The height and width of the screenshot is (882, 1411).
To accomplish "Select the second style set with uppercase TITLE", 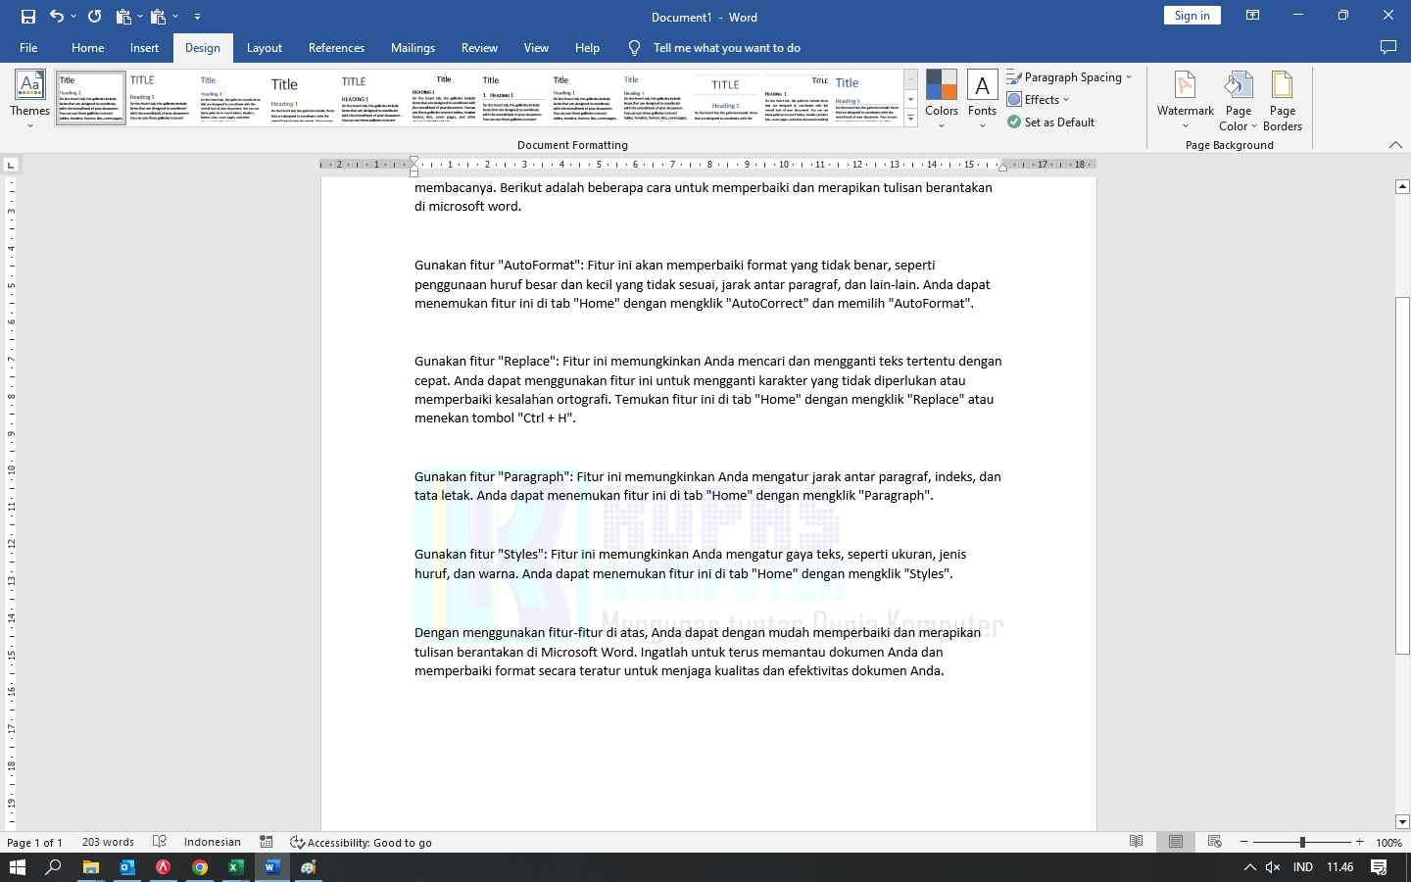I will 162,98.
